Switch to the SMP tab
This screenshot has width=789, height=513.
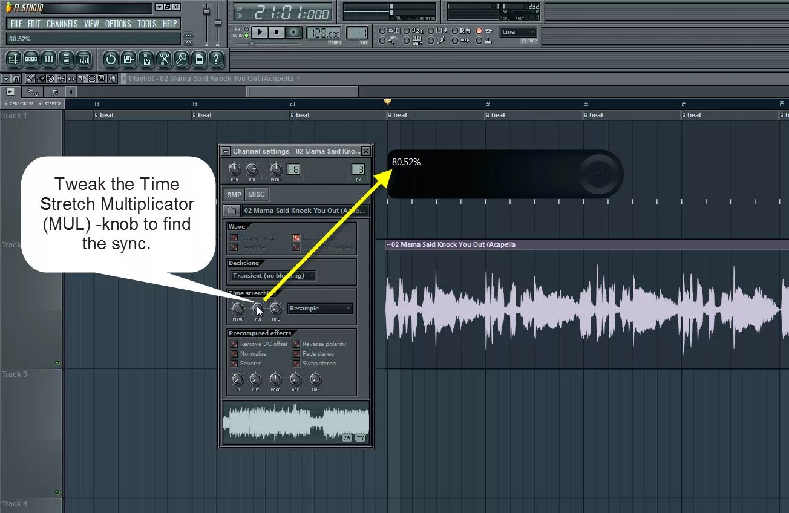(x=234, y=194)
